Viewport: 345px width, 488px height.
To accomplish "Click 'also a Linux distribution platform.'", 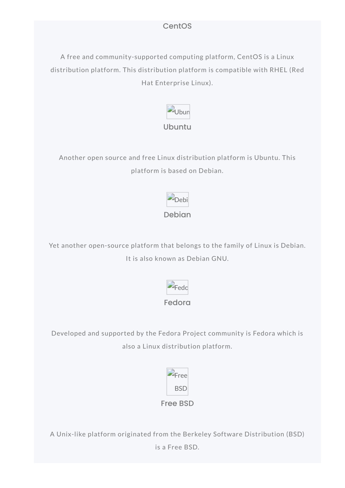I will point(177,346).
